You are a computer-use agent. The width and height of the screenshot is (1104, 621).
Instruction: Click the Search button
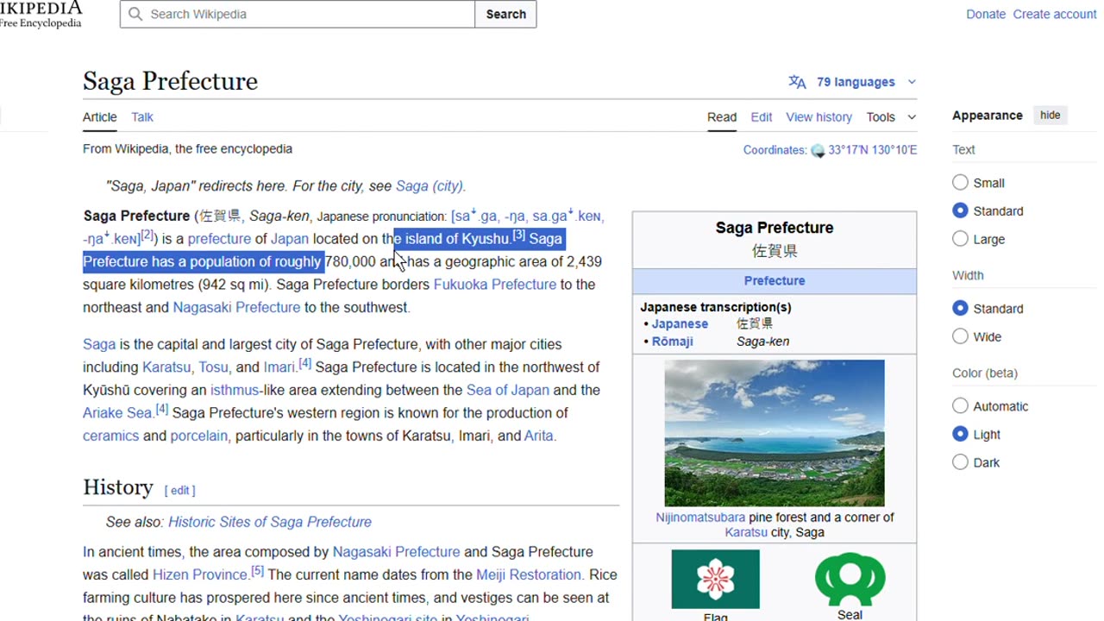(x=505, y=14)
